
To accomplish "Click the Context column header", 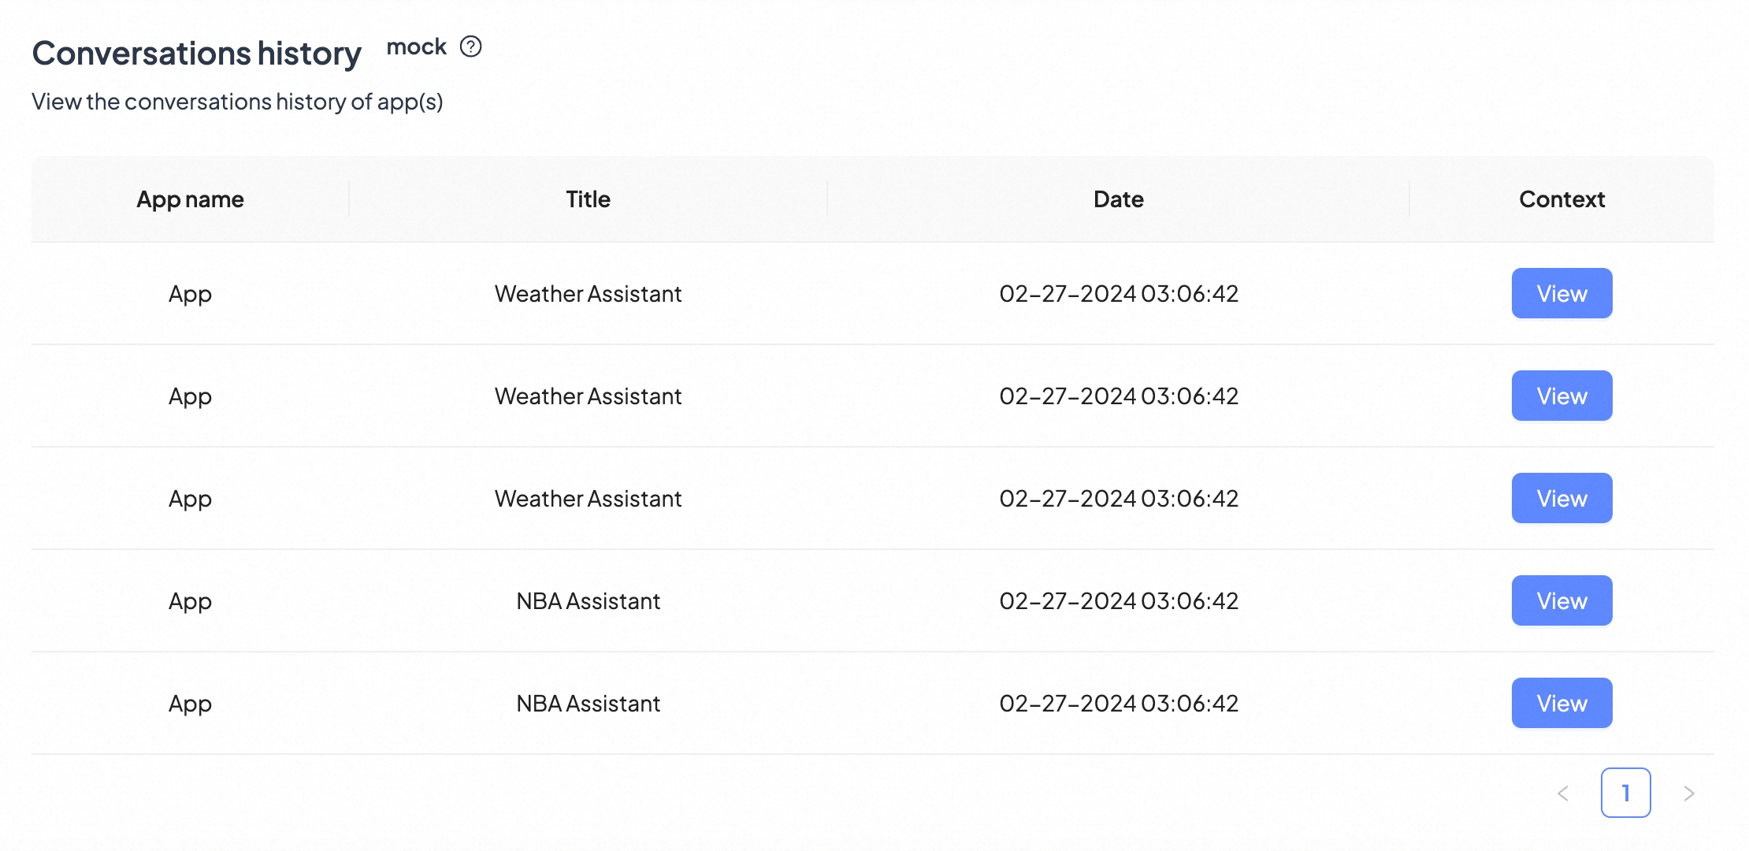I will [1561, 199].
